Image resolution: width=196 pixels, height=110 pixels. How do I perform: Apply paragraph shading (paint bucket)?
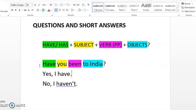[x=79, y=10]
